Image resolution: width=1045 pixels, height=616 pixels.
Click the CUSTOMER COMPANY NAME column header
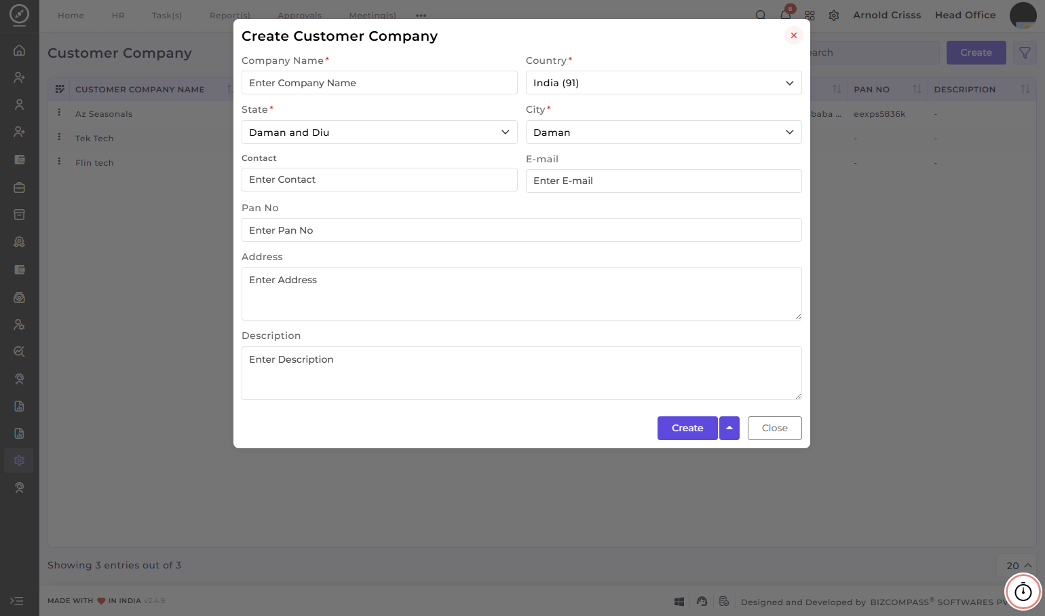coord(140,90)
